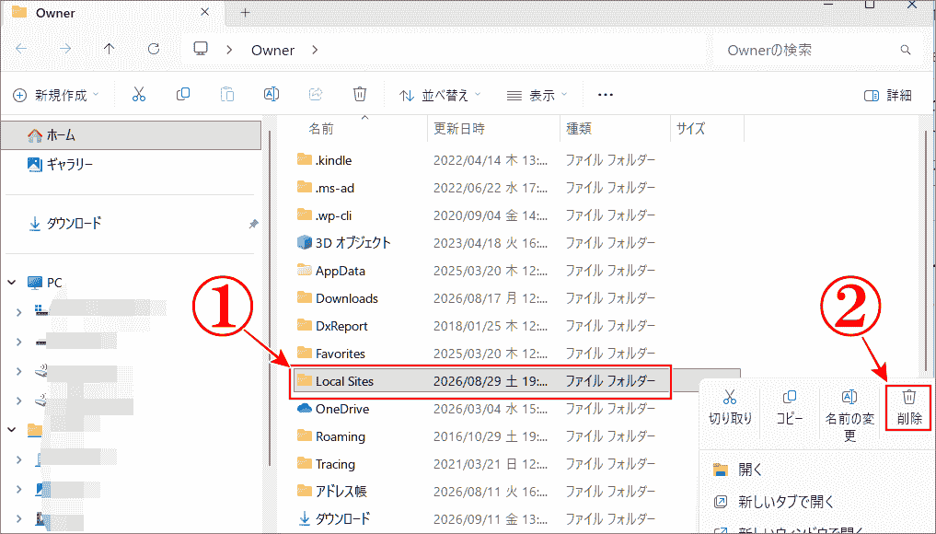This screenshot has height=534, width=936.
Task: Click Owner in the address breadcrumb
Action: pos(272,50)
